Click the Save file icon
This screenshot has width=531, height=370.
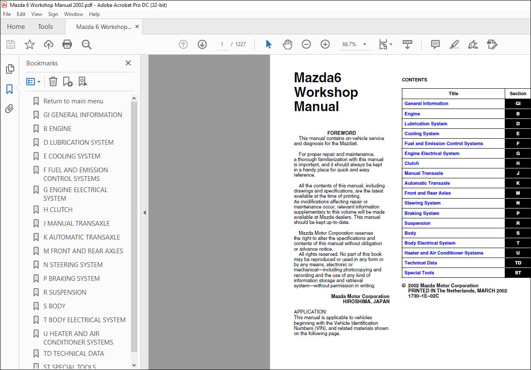tap(11, 44)
